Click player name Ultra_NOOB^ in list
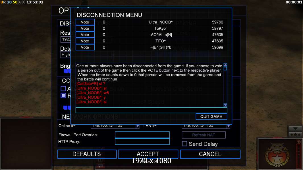 point(161,22)
